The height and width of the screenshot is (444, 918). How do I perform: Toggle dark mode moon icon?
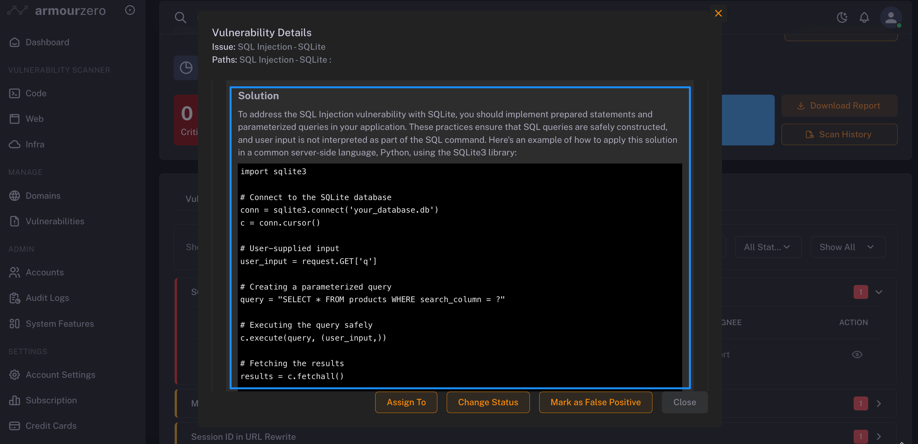842,17
